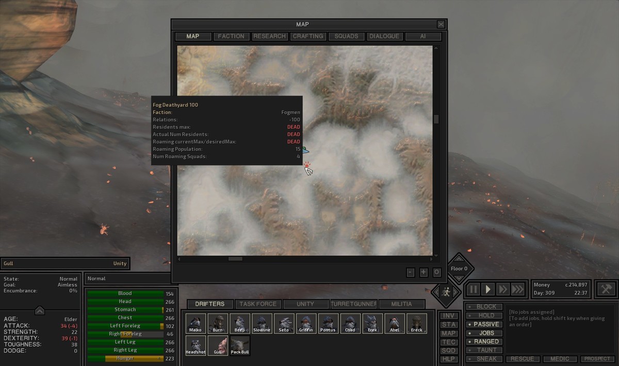Switch to the RESEARCH tab
This screenshot has height=366, width=619.
[x=270, y=37]
